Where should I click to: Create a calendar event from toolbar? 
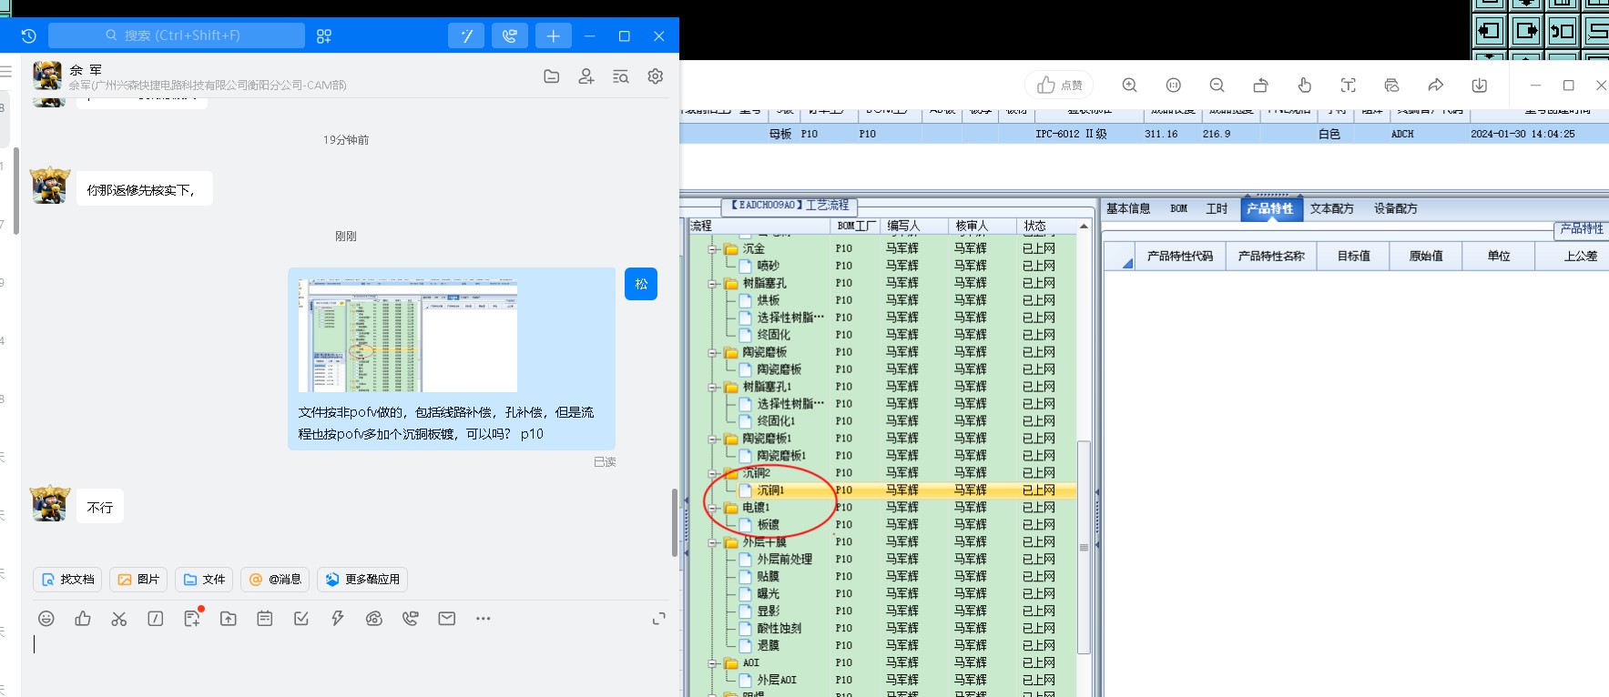point(265,619)
